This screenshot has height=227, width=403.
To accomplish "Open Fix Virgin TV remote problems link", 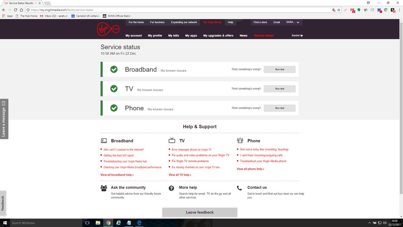I will click(190, 161).
